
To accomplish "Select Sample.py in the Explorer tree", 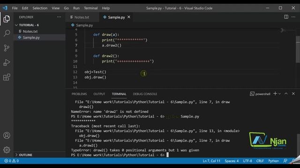I will pos(31,37).
